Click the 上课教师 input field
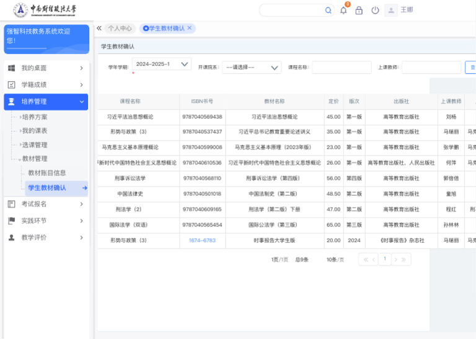 coord(431,68)
